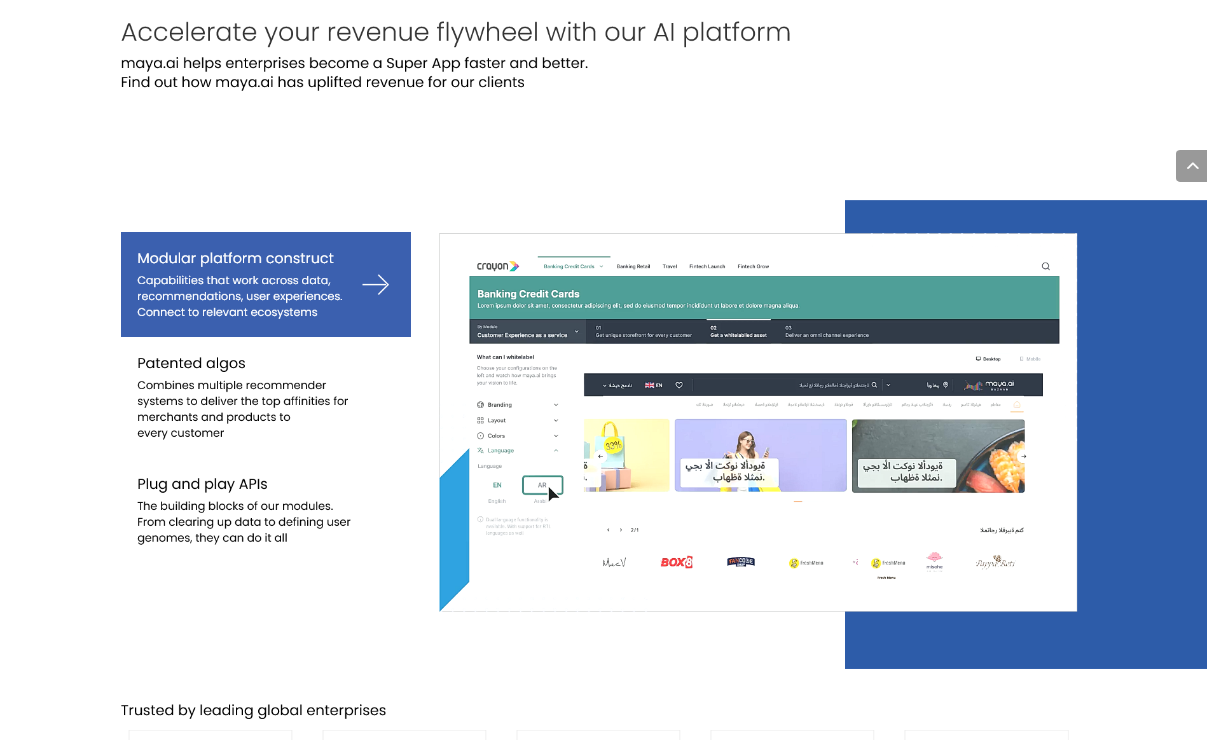This screenshot has height=740, width=1207.
Task: Click the scroll-to-top arrow button
Action: 1191,166
